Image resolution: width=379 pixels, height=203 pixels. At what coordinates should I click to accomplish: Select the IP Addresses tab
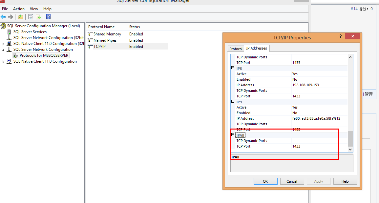coord(257,48)
